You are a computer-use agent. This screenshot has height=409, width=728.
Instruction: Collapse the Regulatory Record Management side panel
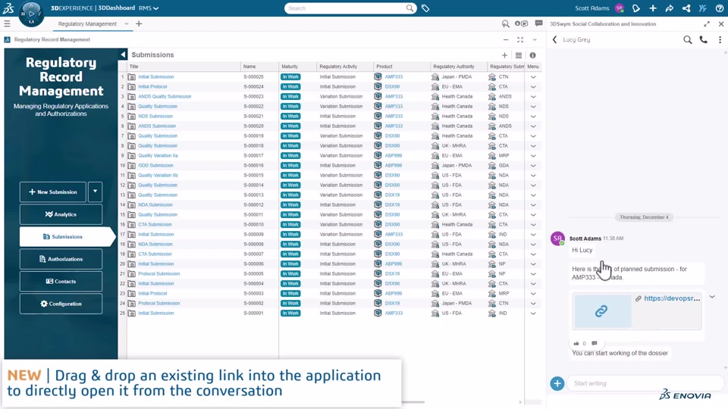coord(123,55)
